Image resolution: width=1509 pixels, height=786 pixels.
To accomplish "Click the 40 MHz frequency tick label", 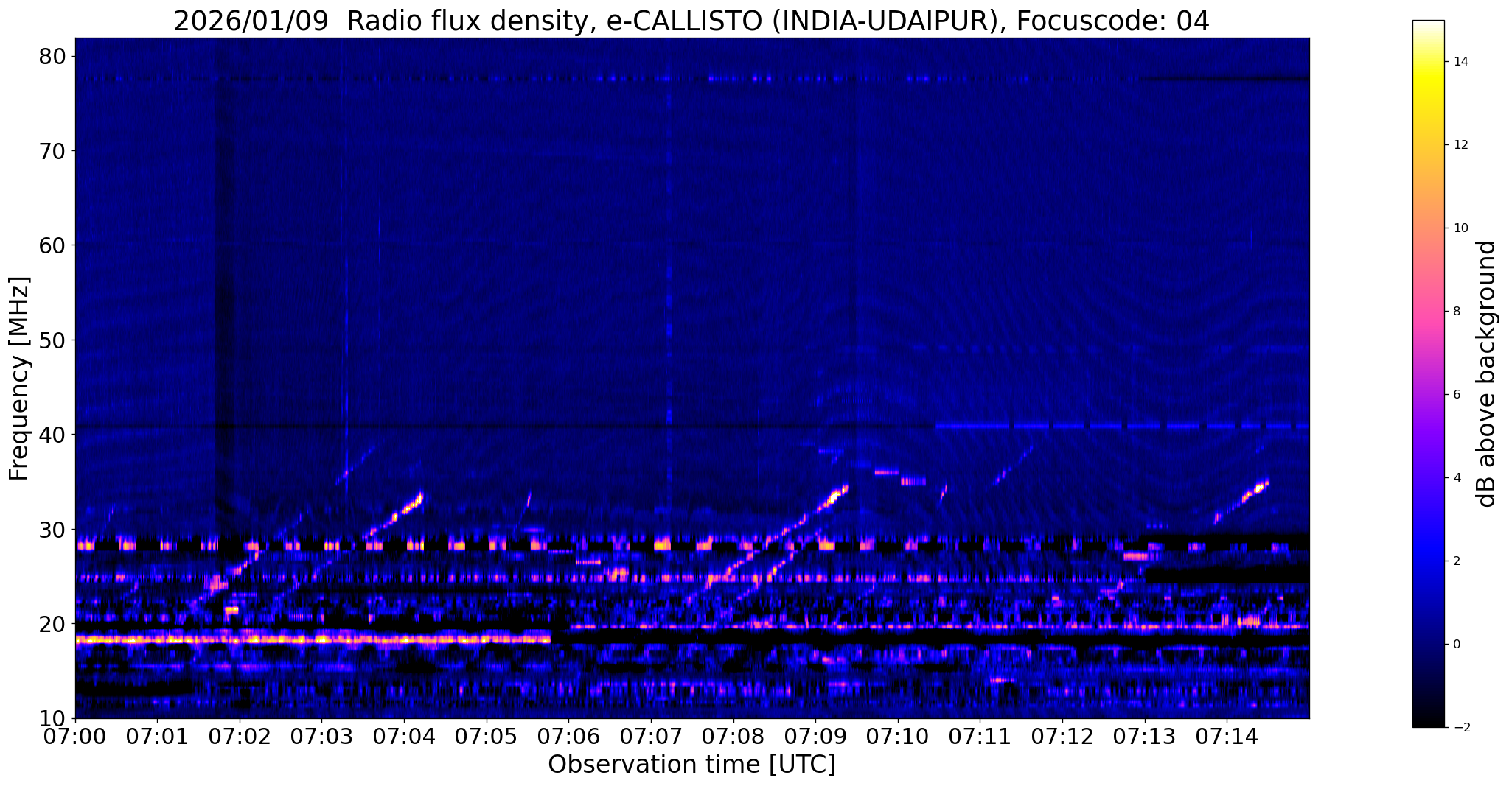I will [x=52, y=435].
